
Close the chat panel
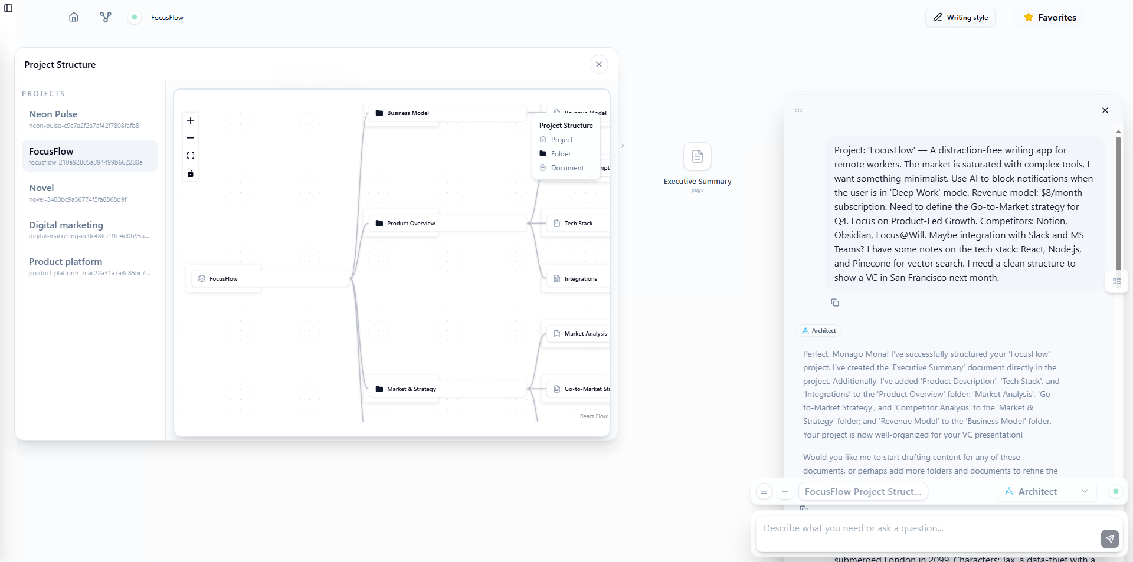1105,110
